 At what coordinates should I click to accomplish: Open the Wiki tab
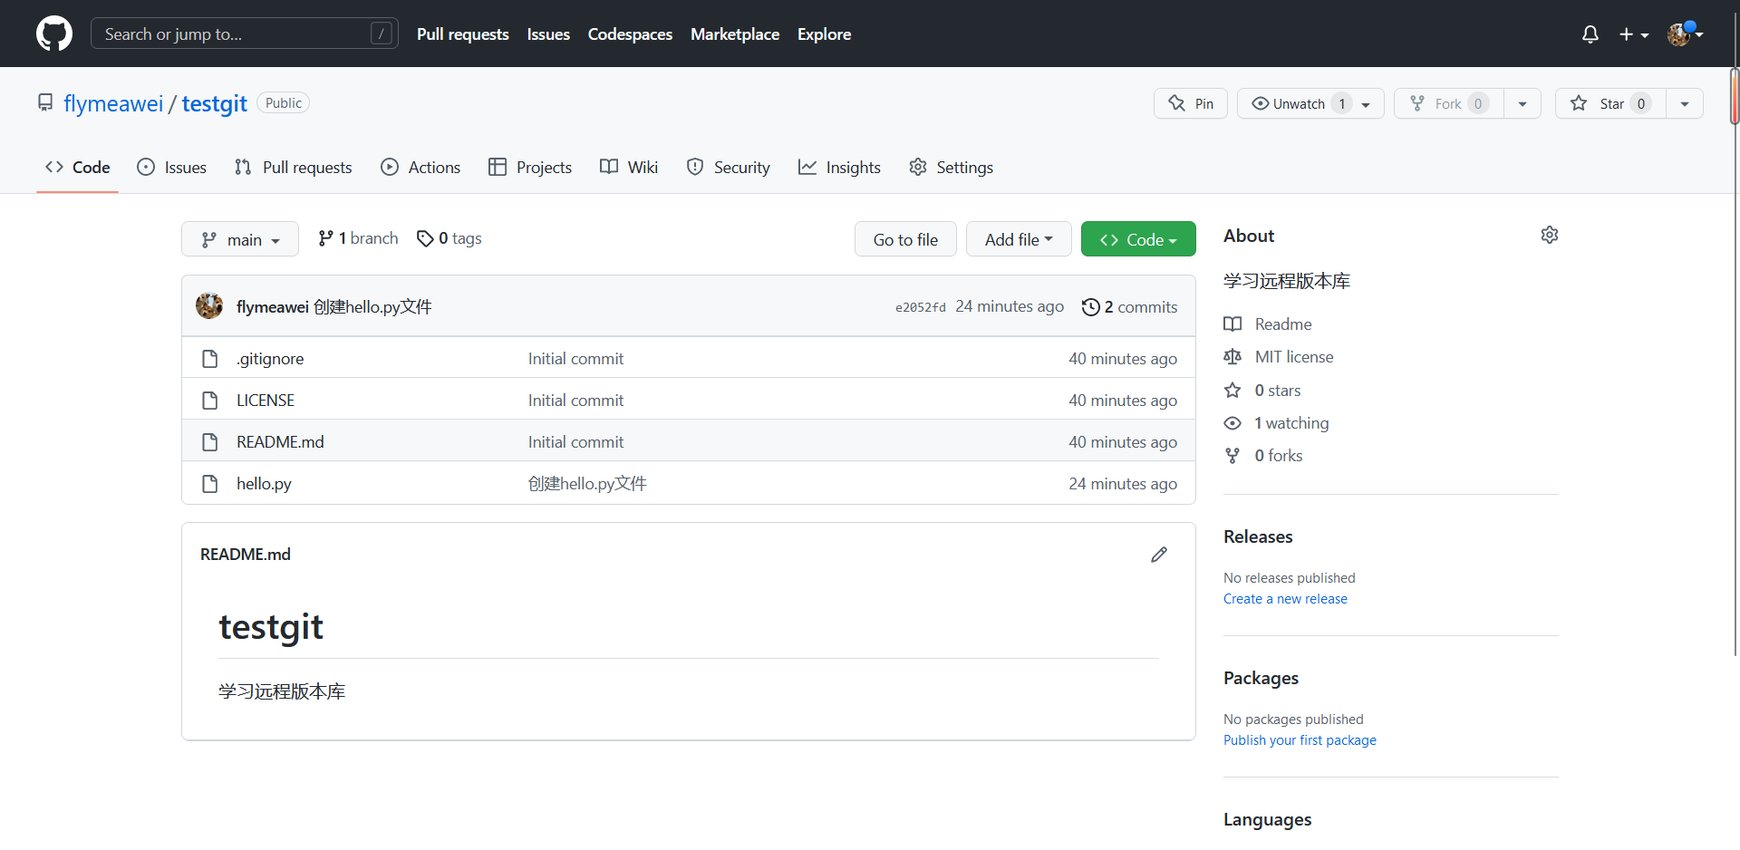(x=629, y=167)
